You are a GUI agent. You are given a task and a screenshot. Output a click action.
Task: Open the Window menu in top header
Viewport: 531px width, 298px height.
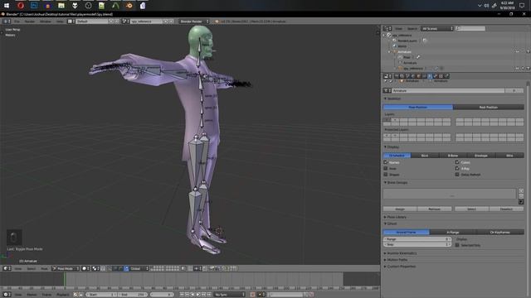coord(46,22)
